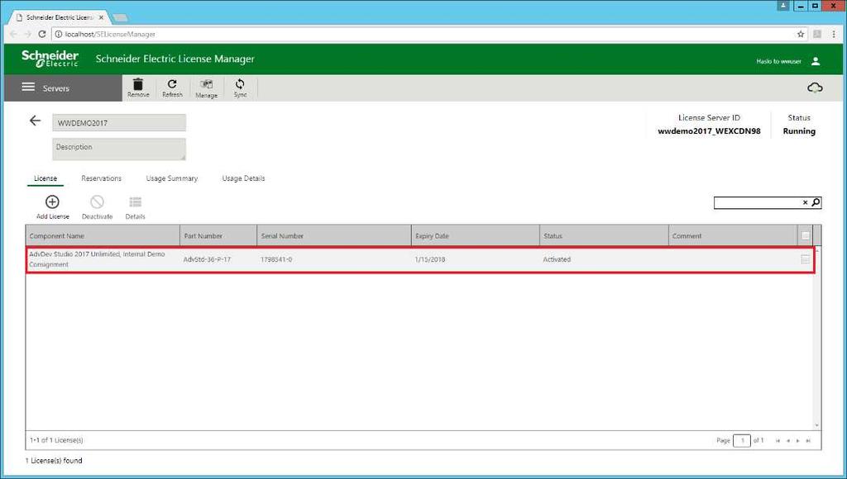
Task: Reload the browser page
Action: click(42, 34)
